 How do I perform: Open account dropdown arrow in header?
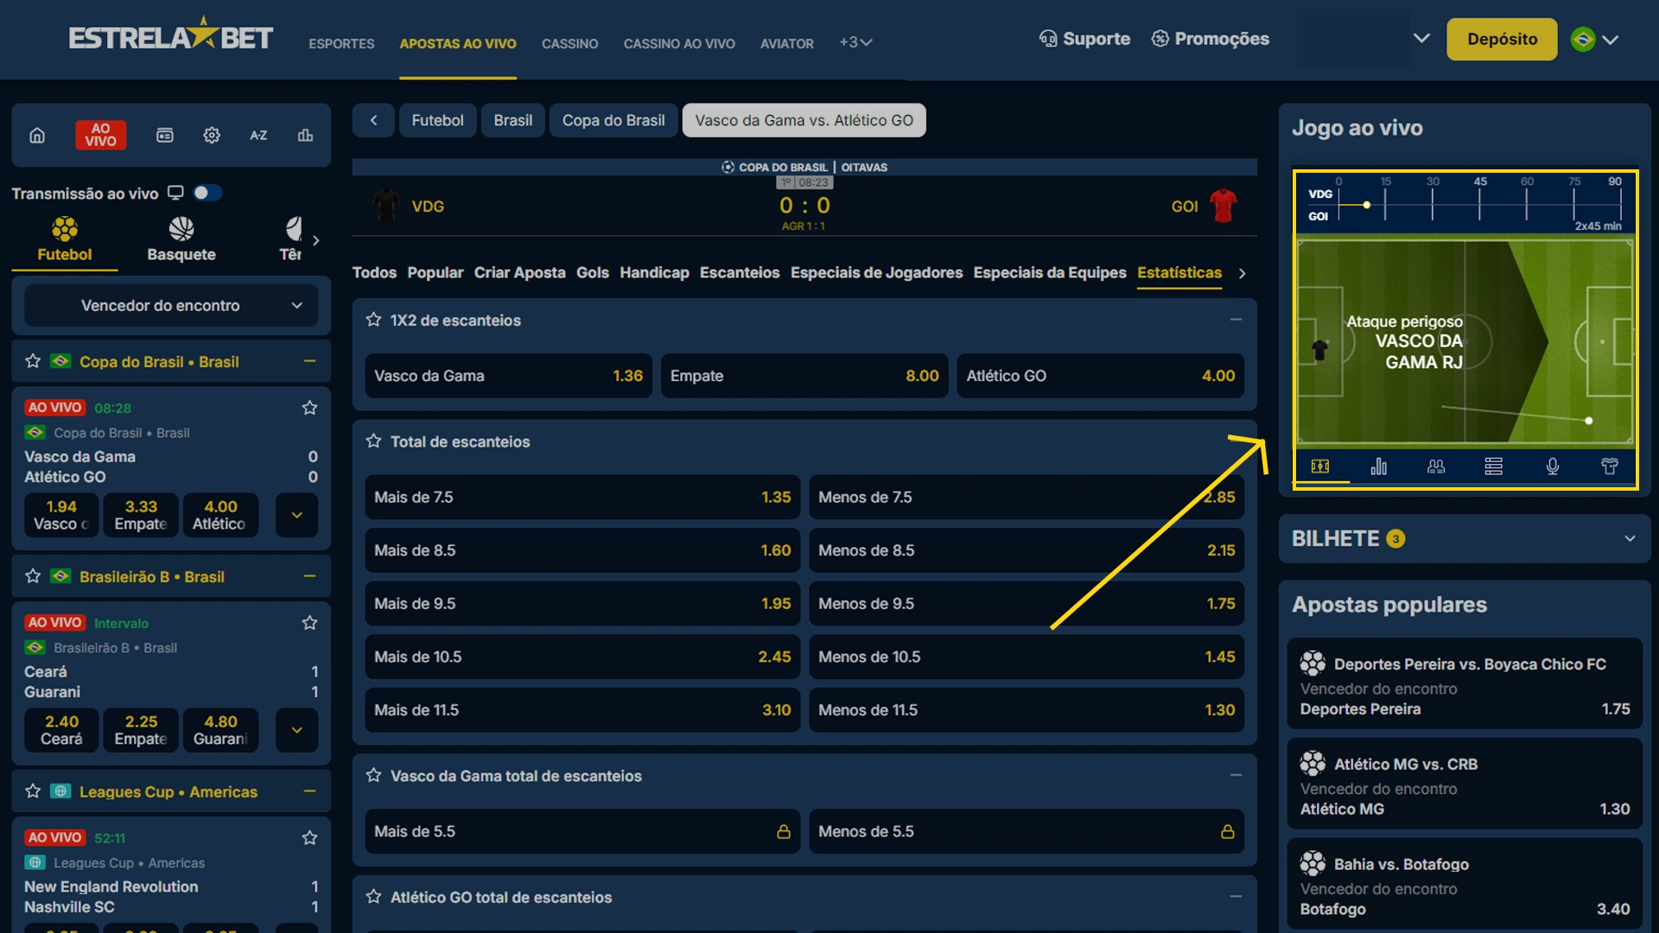point(1421,39)
